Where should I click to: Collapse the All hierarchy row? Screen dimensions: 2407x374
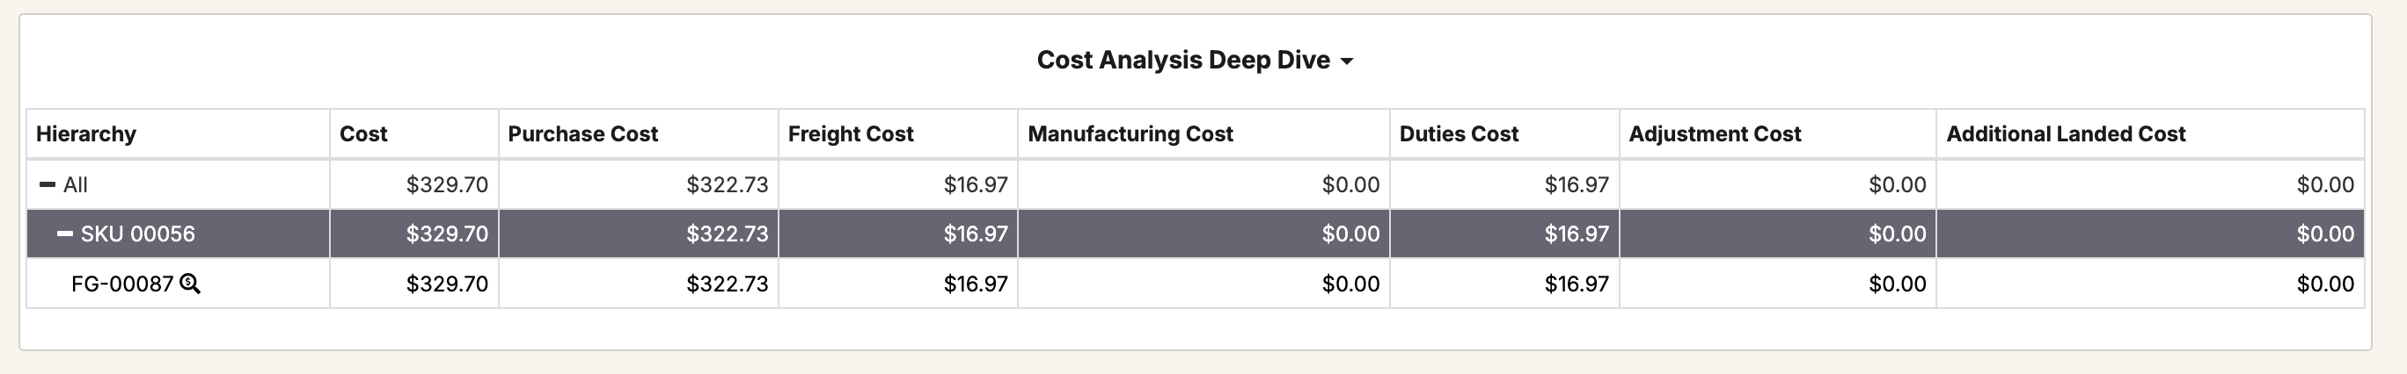point(47,184)
